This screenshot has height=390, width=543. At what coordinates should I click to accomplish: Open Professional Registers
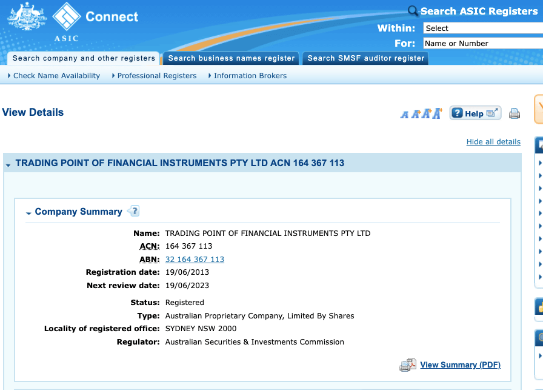coord(157,76)
